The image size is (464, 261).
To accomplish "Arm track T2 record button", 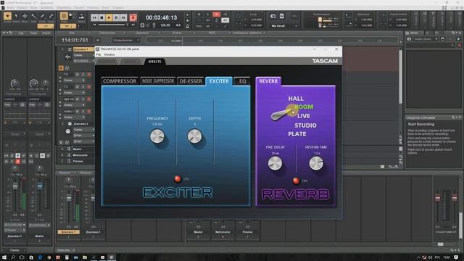I will click(88, 87).
